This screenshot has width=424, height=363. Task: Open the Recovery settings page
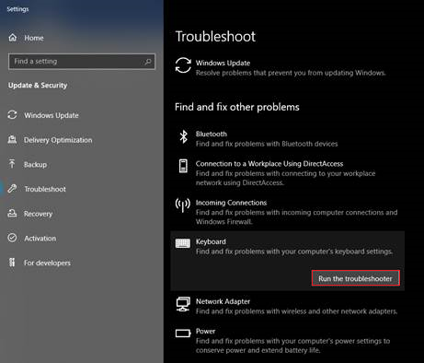click(39, 214)
